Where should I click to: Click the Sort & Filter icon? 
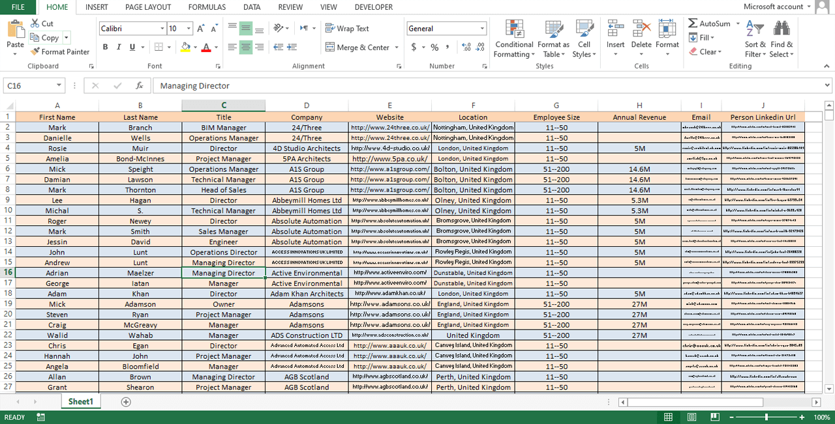[x=754, y=29]
